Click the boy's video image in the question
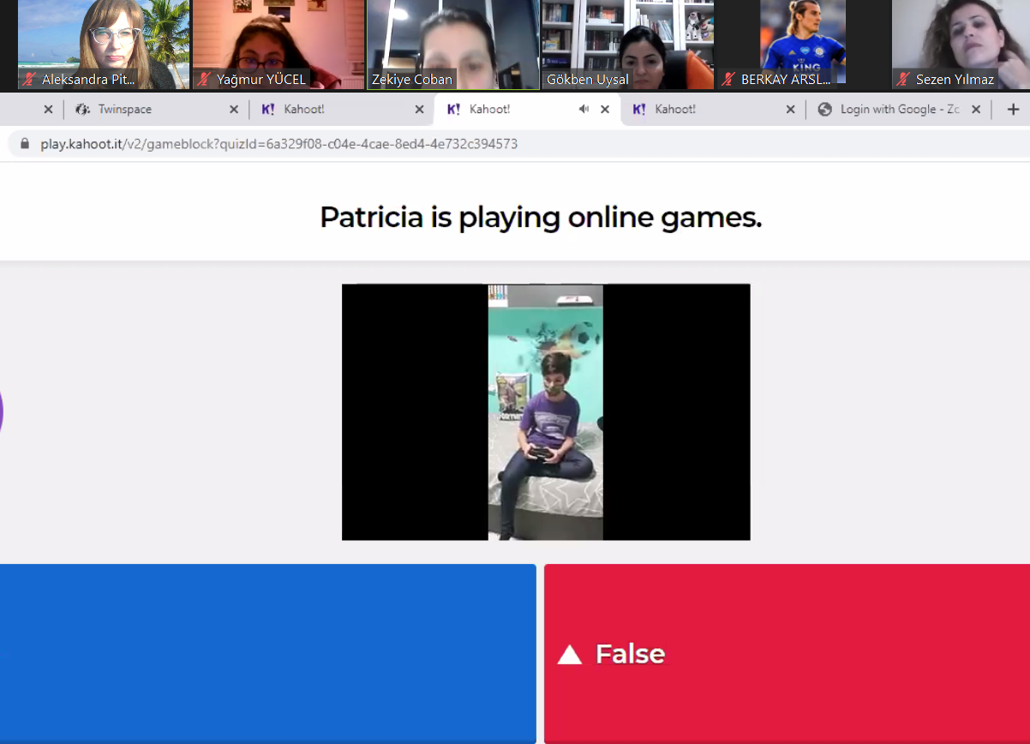1030x744 pixels. pyautogui.click(x=546, y=412)
